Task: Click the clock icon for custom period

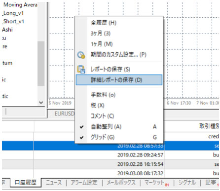Action: click(x=81, y=55)
